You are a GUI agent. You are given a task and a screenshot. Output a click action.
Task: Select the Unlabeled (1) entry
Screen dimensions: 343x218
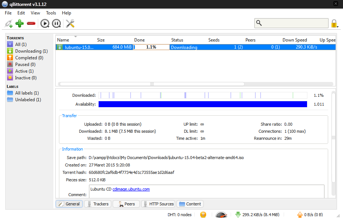pyautogui.click(x=28, y=100)
